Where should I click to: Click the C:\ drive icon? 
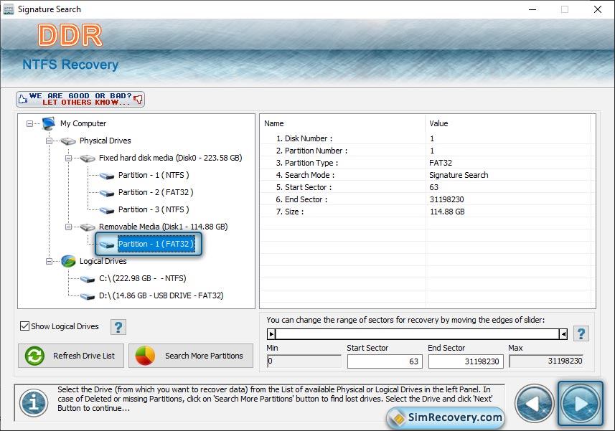[x=88, y=279]
